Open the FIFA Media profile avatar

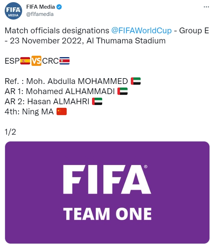(13, 11)
